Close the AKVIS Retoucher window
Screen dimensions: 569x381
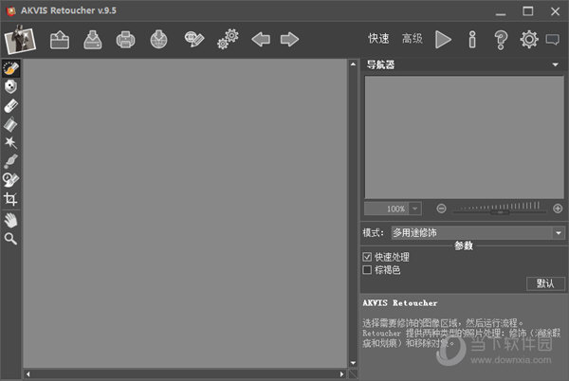click(x=555, y=11)
